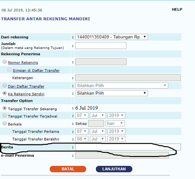The height and width of the screenshot is (179, 195).
Task: Tick the Simpan di Daftar Transfer checkbox
Action: point(9,69)
